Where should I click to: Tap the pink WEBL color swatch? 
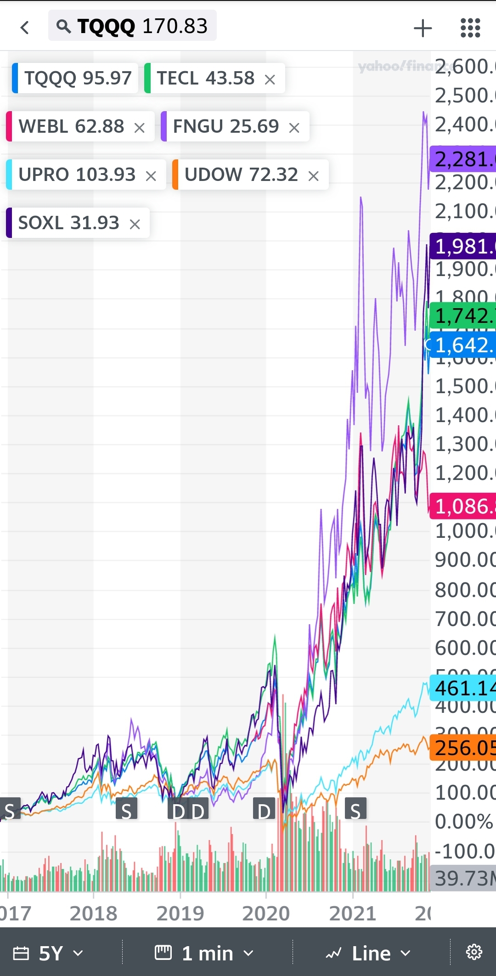pyautogui.click(x=9, y=126)
